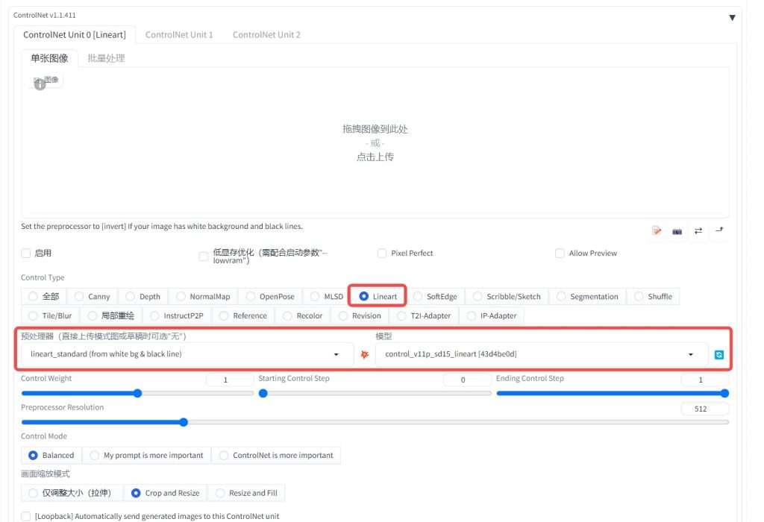
Task: Select the Segmentation control type
Action: (x=588, y=297)
